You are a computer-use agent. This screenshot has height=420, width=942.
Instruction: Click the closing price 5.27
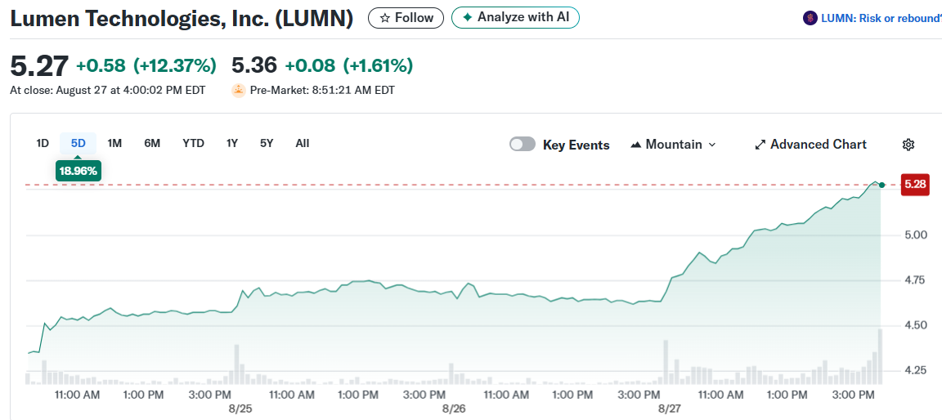pyautogui.click(x=39, y=66)
